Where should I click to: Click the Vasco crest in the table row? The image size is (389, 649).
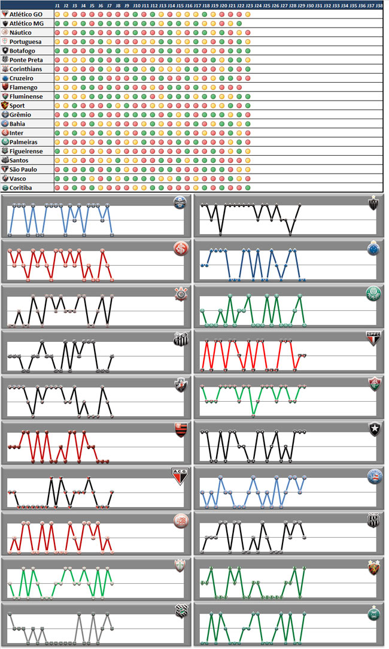tap(5, 178)
